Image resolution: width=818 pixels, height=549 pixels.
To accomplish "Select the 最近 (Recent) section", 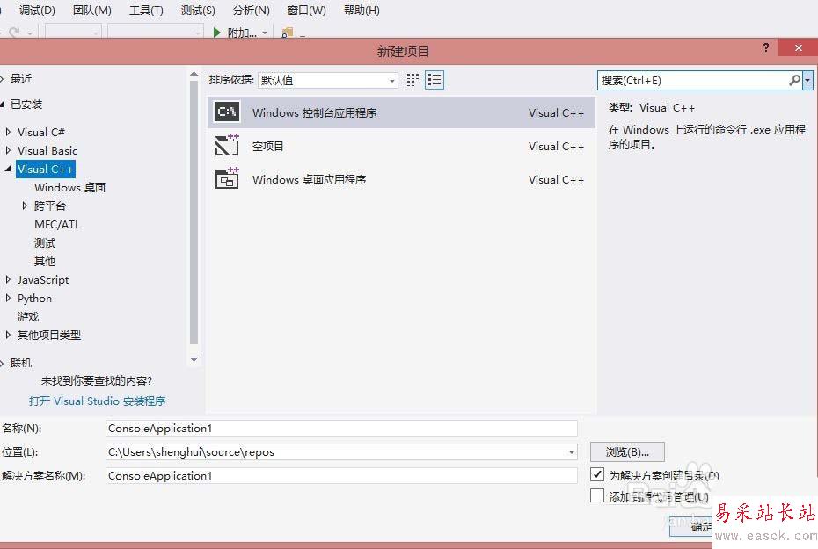I will tap(21, 79).
